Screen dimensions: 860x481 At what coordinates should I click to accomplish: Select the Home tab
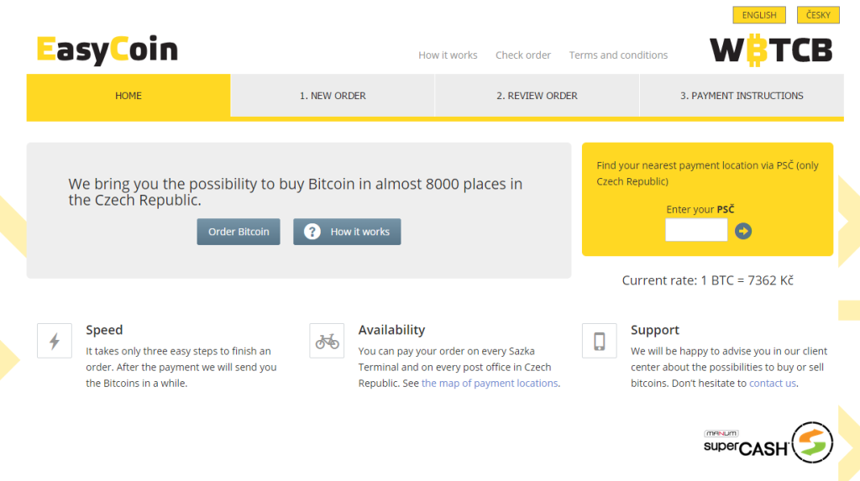128,96
